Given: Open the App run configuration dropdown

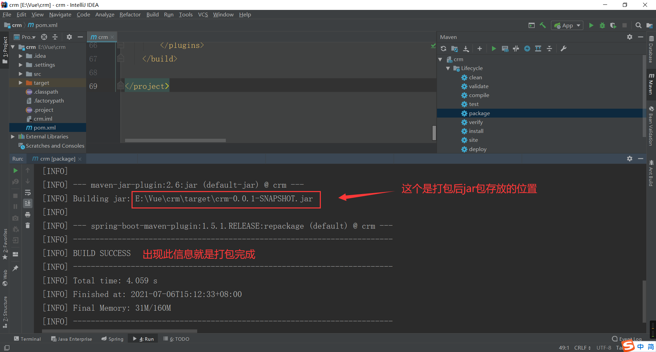Looking at the screenshot, I should 567,25.
